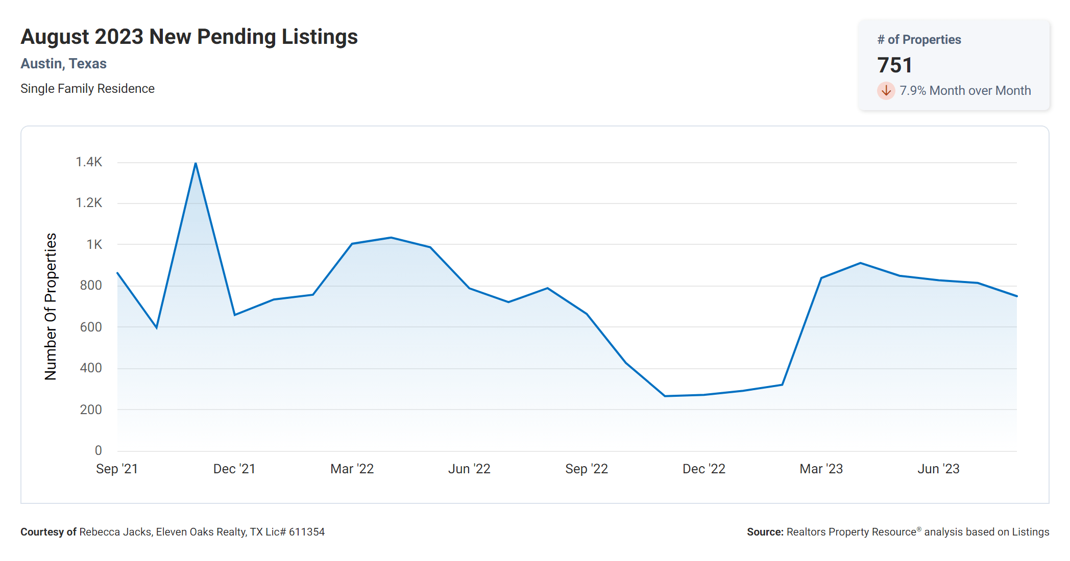Click the '# of Properties' heading
The width and height of the screenshot is (1070, 561).
tap(919, 40)
